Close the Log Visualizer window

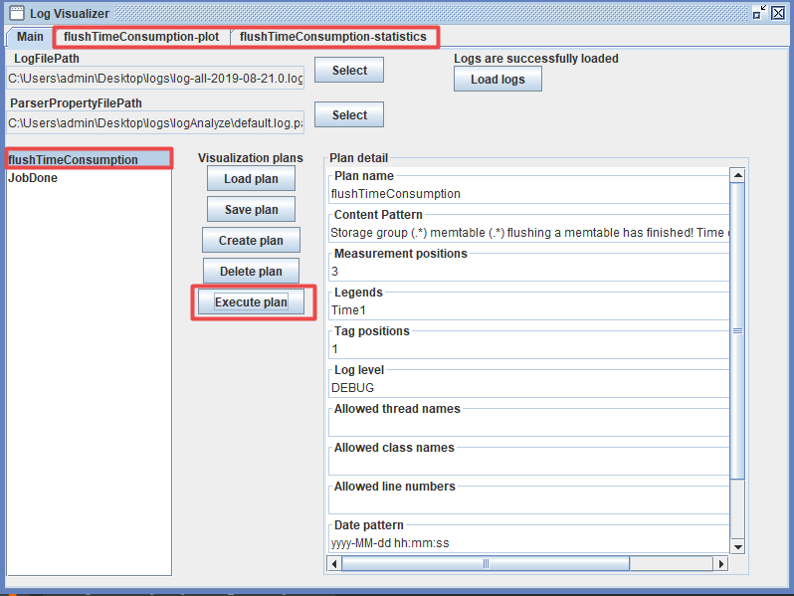coord(780,12)
